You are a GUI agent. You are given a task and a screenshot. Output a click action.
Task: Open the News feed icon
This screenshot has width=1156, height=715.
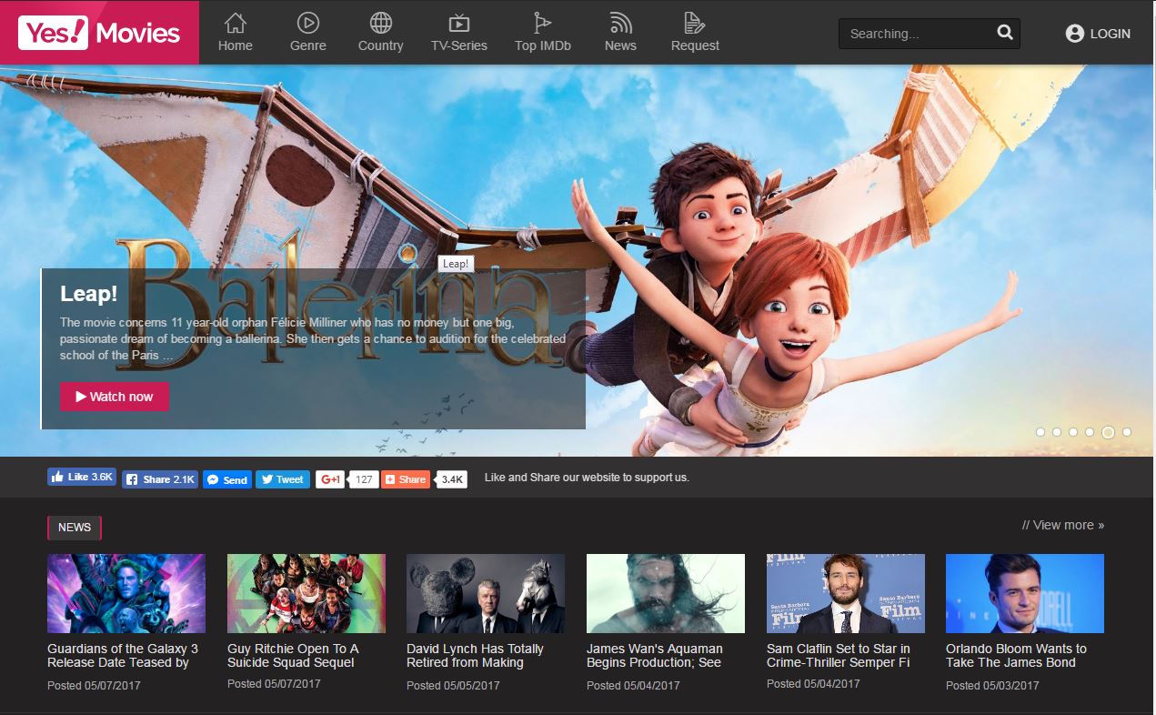[x=619, y=25]
